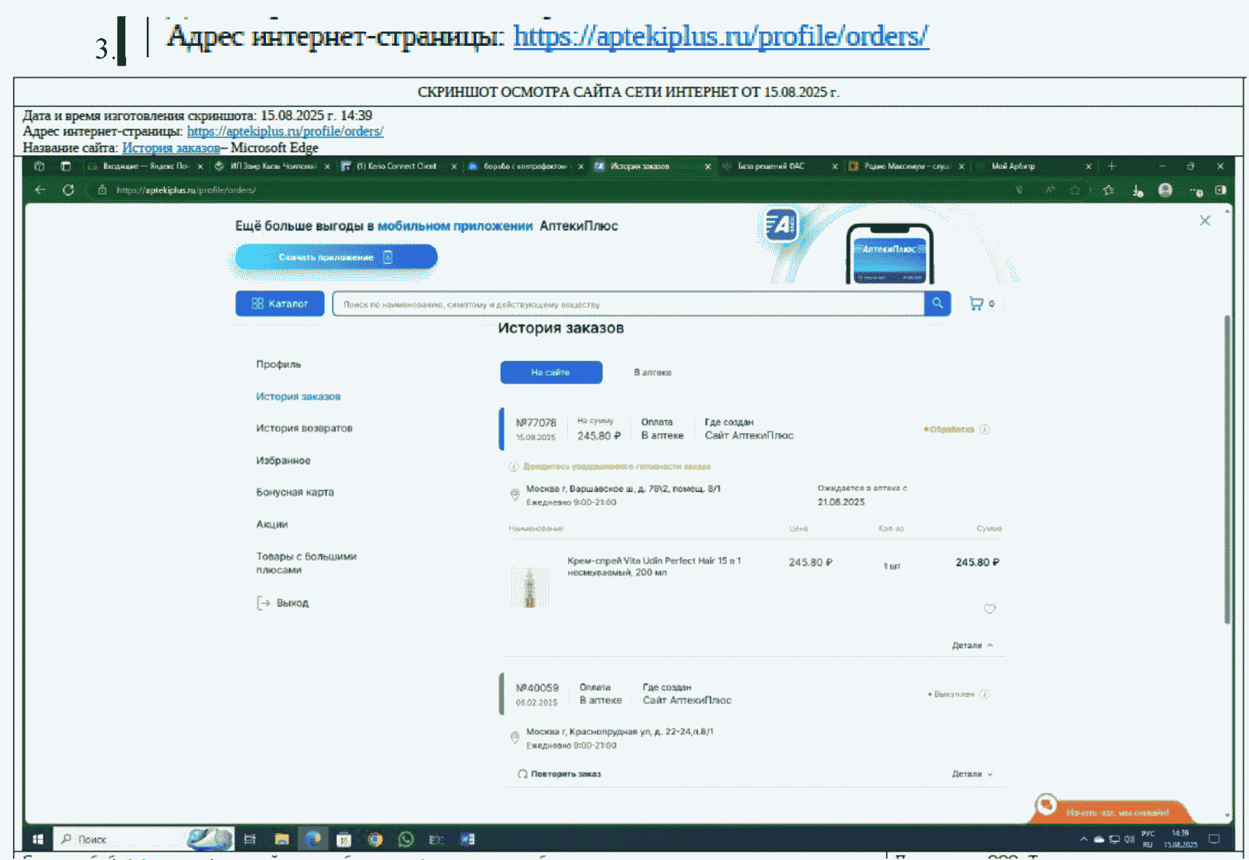
Task: Switch to the Kerio Connect Client tab
Action: [397, 167]
